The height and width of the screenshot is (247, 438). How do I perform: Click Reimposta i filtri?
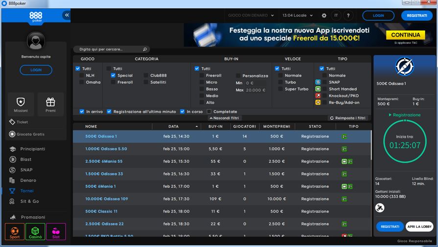click(x=348, y=118)
